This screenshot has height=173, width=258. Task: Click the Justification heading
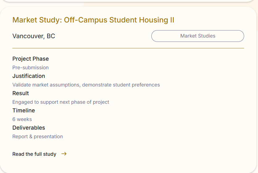[29, 76]
